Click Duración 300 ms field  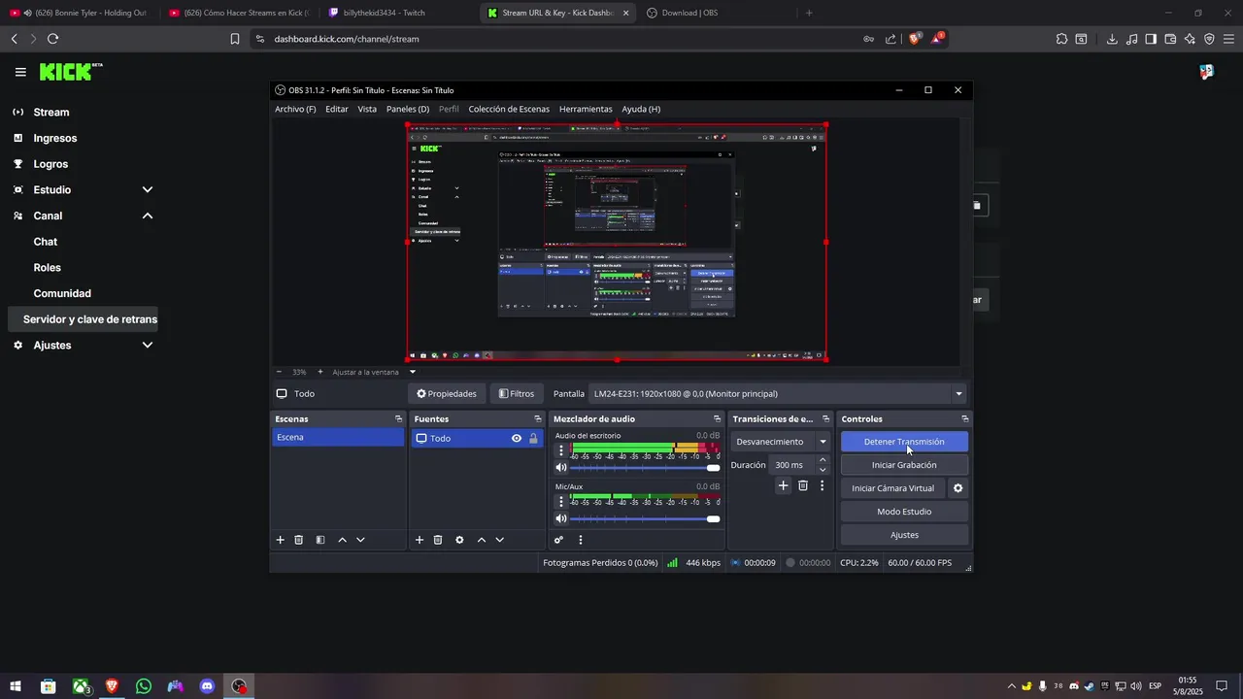pyautogui.click(x=793, y=465)
